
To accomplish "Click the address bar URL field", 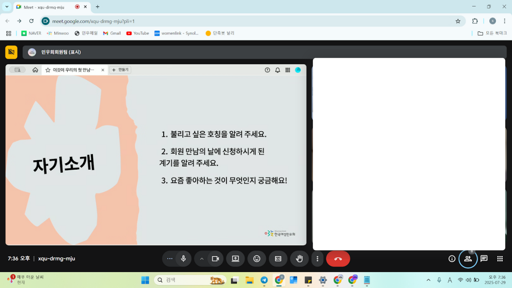I will 253,21.
